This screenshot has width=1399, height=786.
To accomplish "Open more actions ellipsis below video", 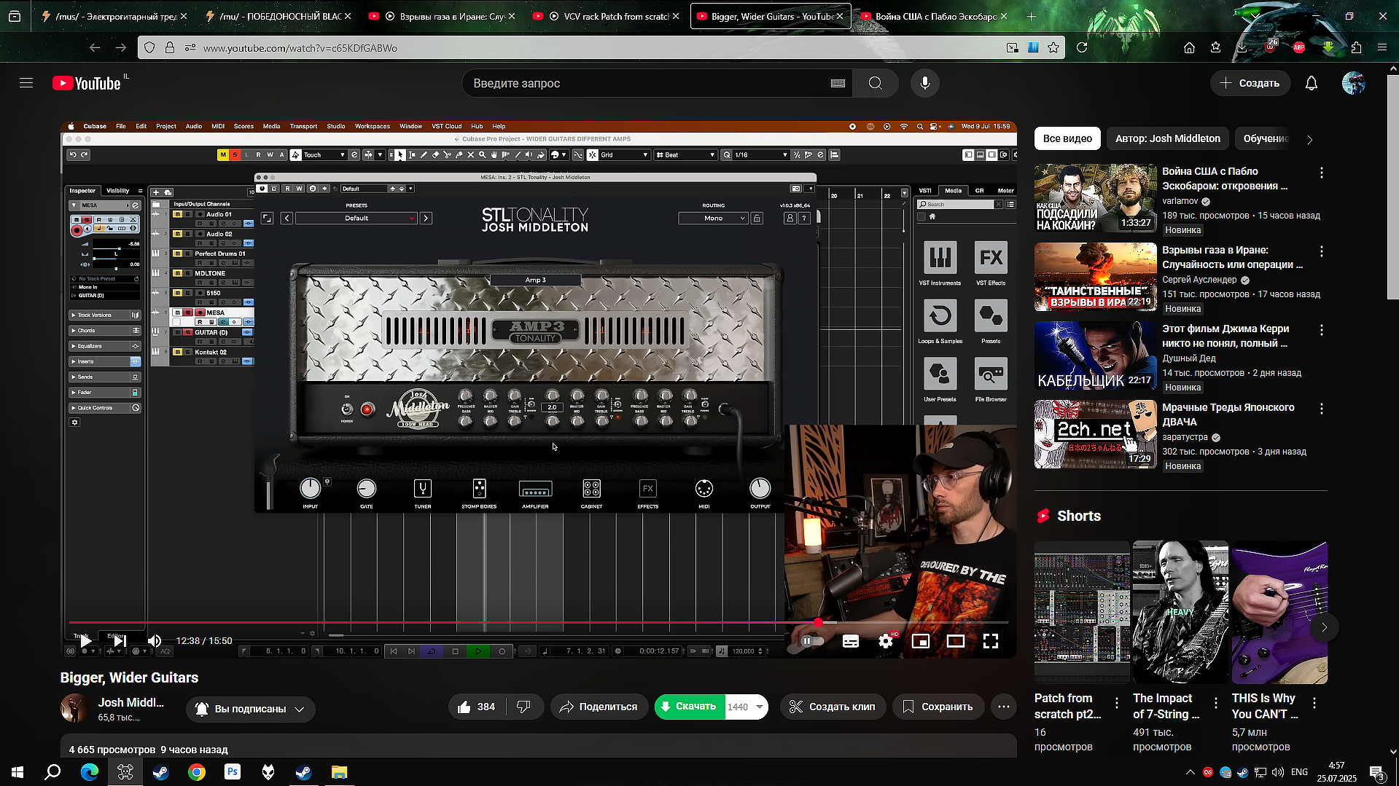I will 1004,707.
